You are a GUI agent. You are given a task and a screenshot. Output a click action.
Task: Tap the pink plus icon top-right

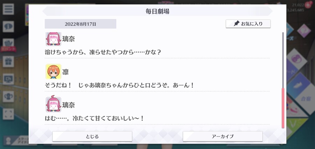307,5
